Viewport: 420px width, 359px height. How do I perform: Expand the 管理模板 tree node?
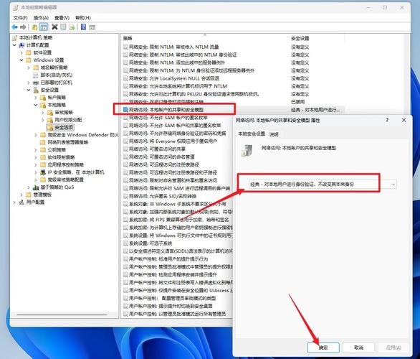pos(22,195)
